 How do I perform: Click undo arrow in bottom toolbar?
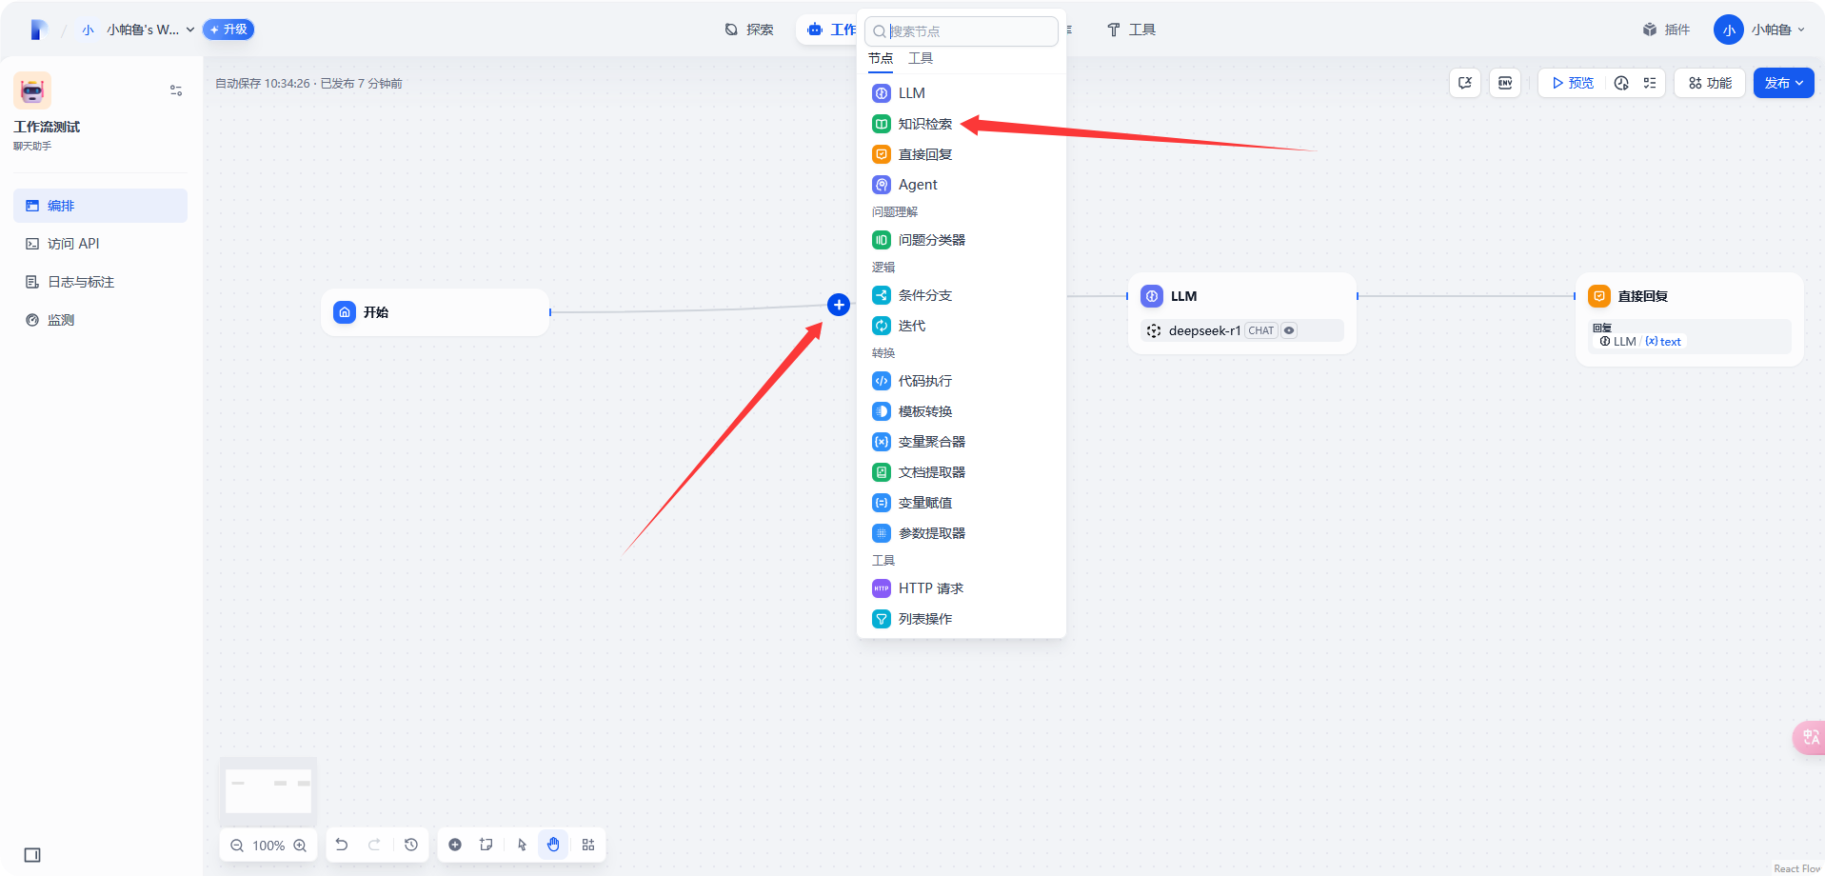(342, 845)
